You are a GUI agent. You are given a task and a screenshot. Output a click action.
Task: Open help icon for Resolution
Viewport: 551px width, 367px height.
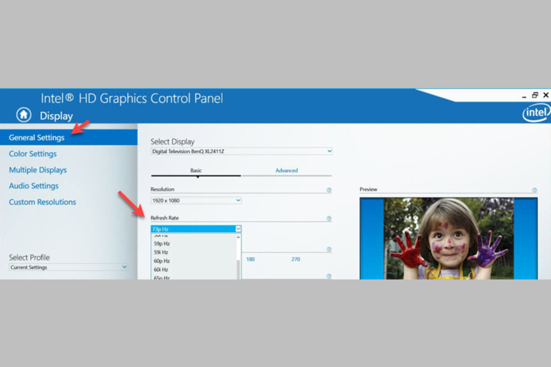[329, 190]
